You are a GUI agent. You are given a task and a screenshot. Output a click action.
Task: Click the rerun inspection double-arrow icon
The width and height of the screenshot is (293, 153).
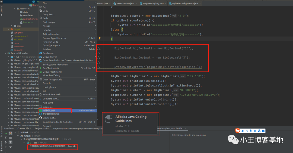(x=6, y=133)
